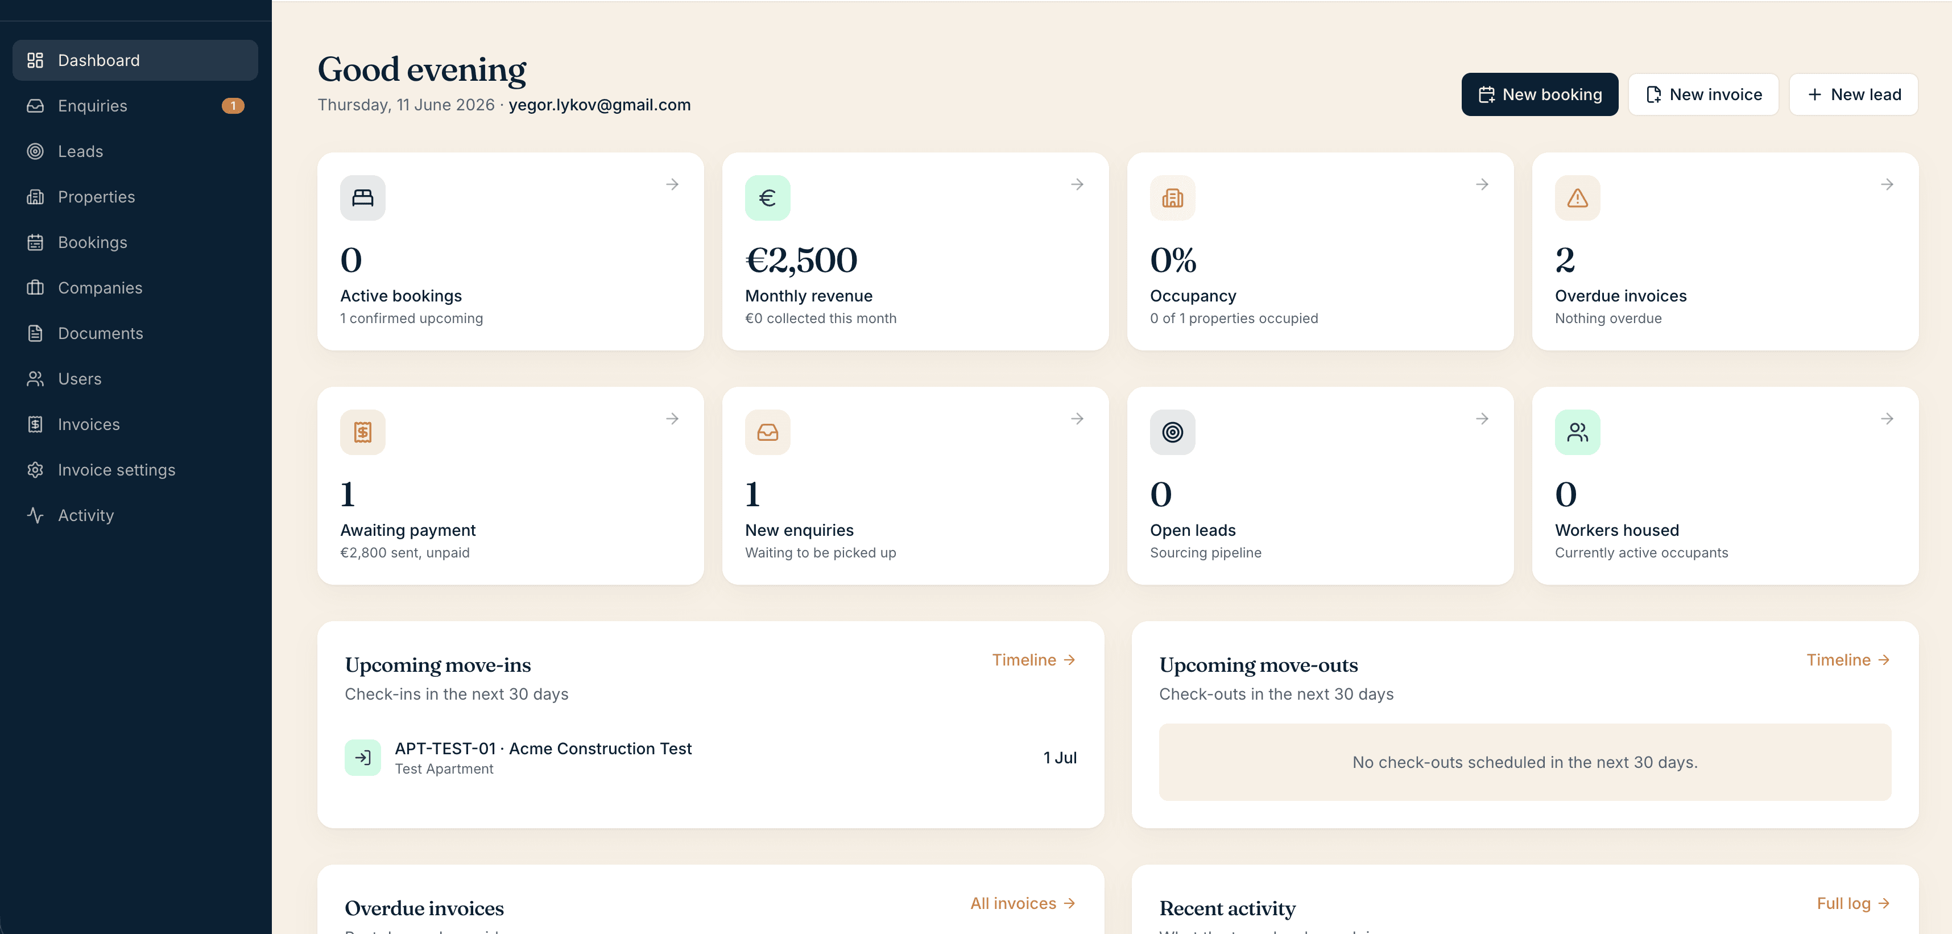Open Awaiting payment card arrow
1952x934 pixels.
click(672, 419)
